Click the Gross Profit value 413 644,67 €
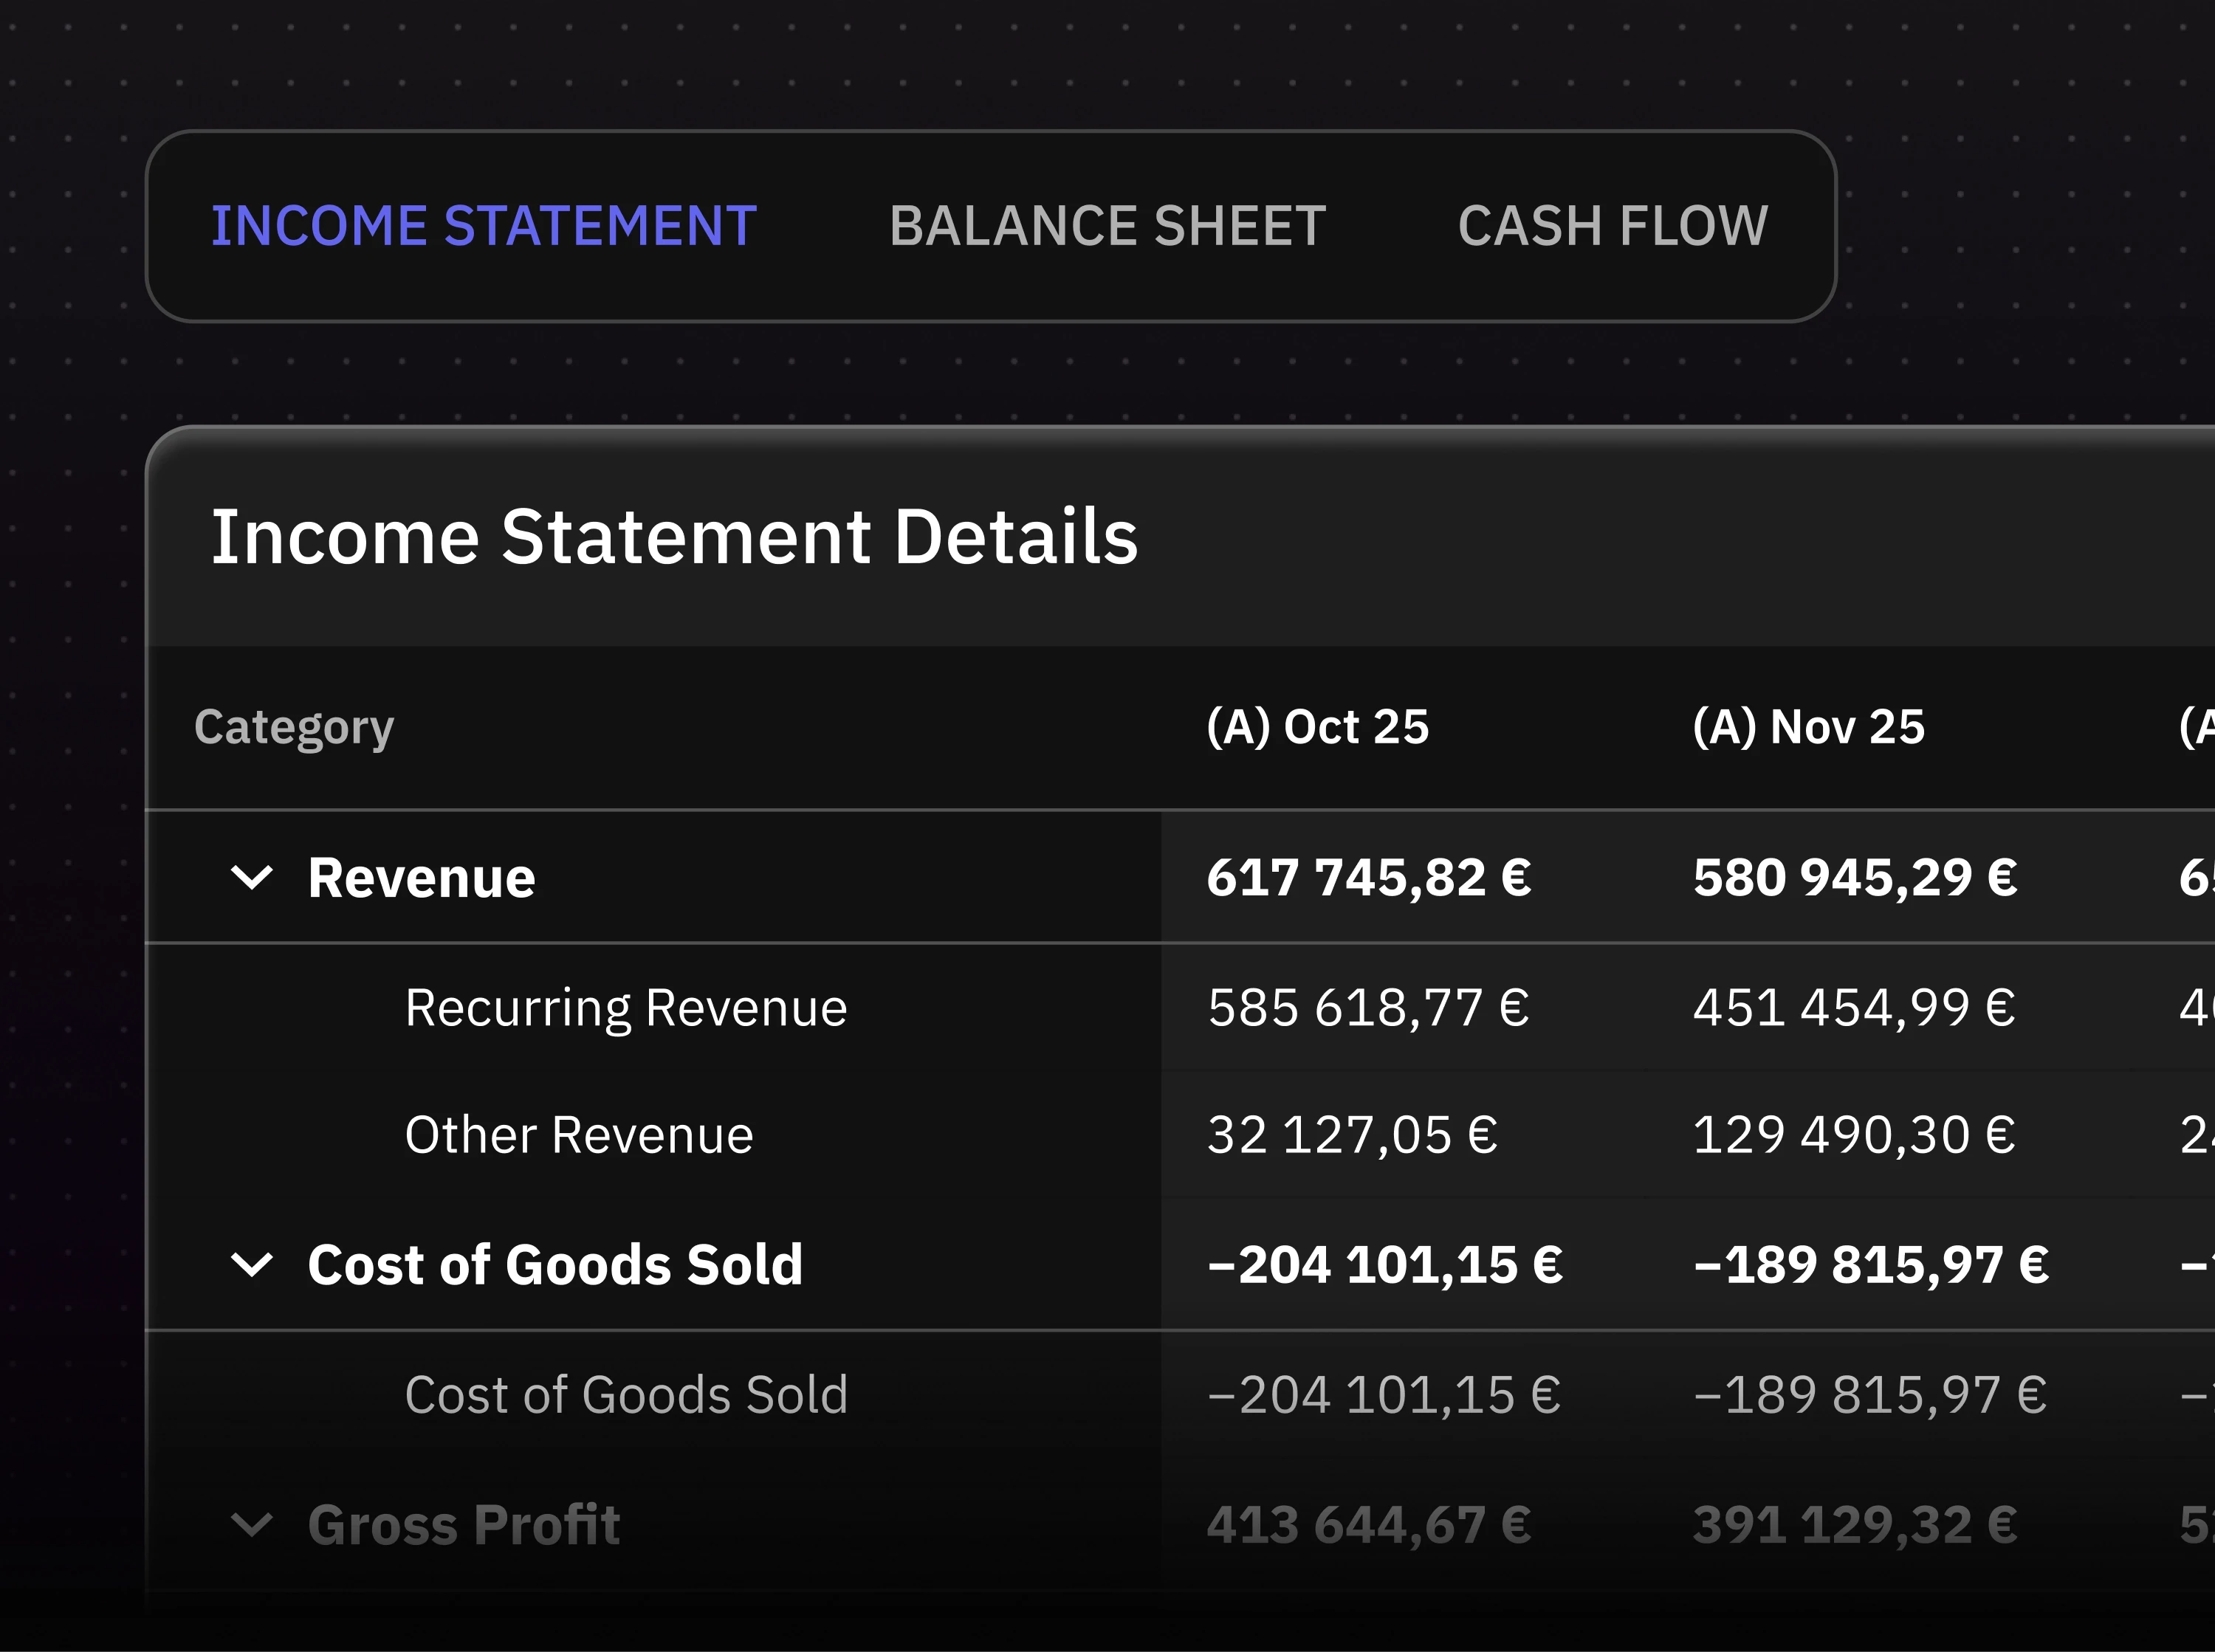This screenshot has height=1652, width=2215. coord(1369,1525)
